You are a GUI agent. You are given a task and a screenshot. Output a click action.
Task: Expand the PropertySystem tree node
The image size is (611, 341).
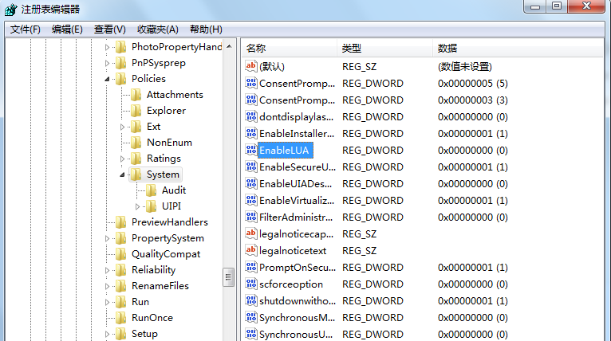[x=107, y=238]
